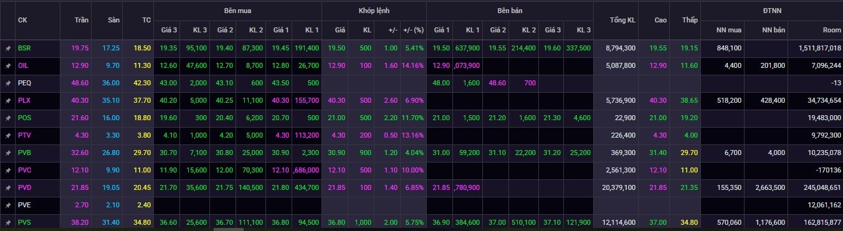Sort table by Tổng KL header
The height and width of the screenshot is (231, 843).
pos(622,20)
